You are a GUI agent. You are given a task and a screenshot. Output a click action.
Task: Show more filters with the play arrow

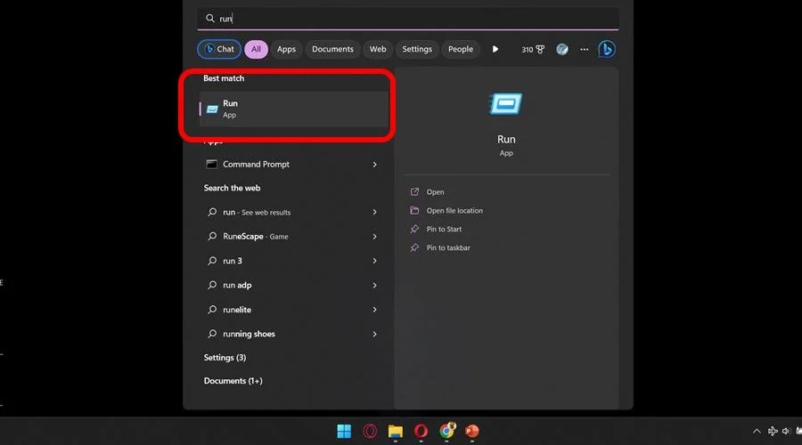point(495,49)
